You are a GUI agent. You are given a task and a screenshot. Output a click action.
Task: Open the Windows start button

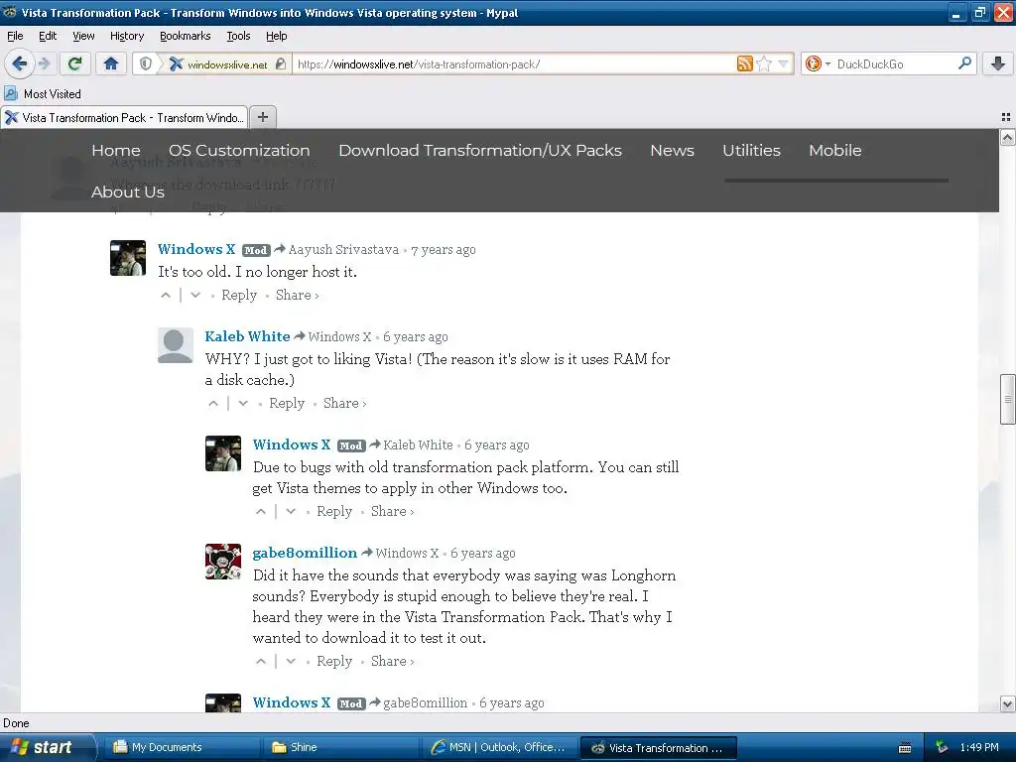click(47, 747)
